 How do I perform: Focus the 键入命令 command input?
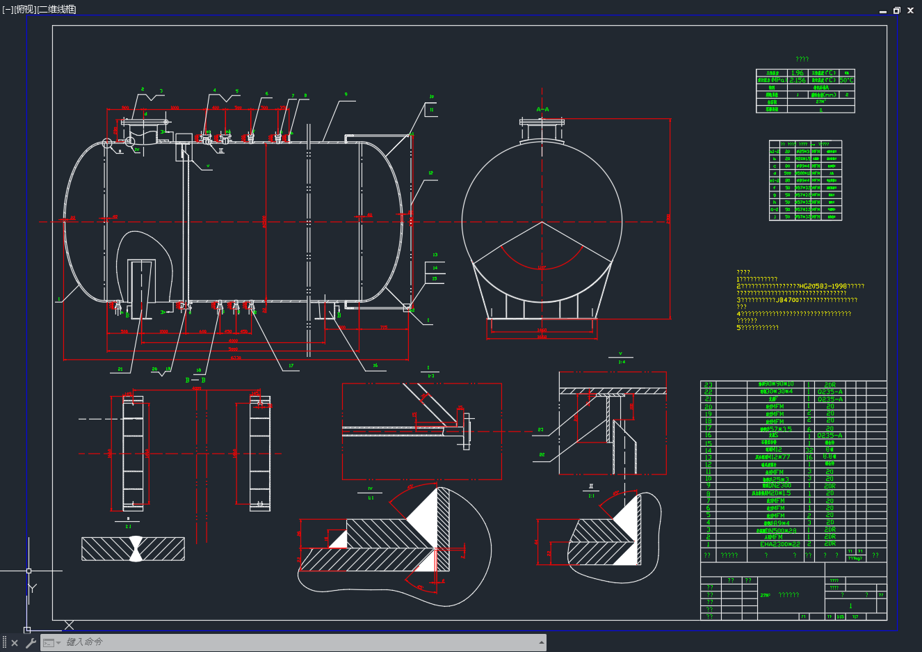point(299,642)
